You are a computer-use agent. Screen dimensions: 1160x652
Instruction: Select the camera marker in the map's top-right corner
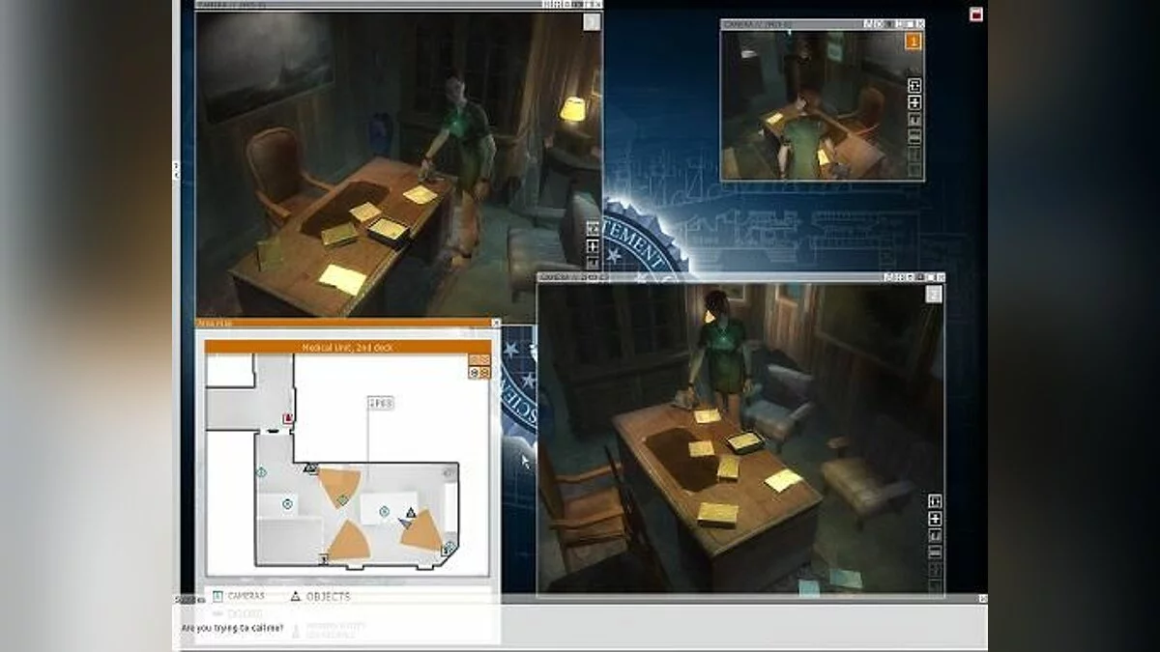coord(448,473)
